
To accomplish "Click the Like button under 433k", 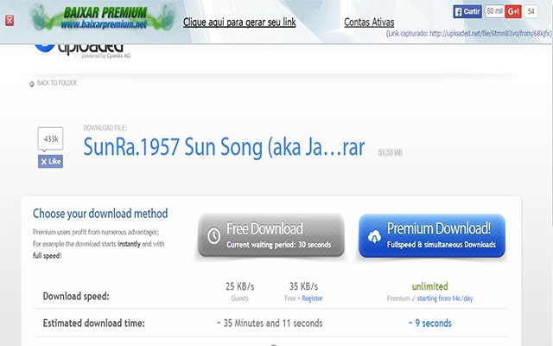I will point(50,162).
